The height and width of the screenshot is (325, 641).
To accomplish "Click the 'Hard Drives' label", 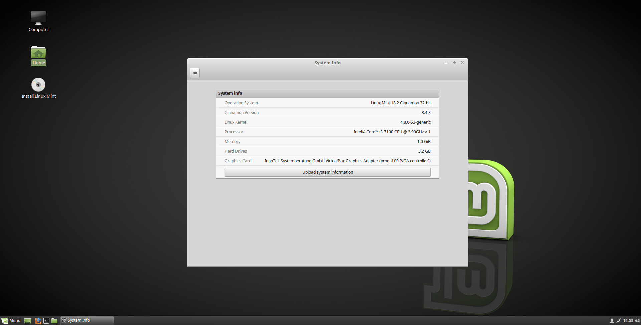I will click(x=236, y=151).
